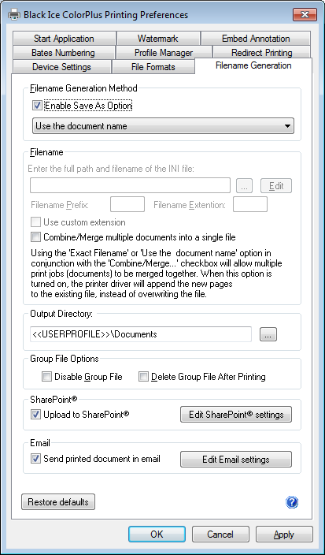Click Edit Email settings button

(x=236, y=460)
